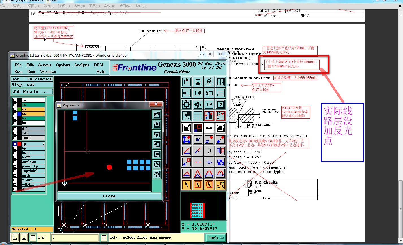Open the DFM menu
The width and height of the screenshot is (403, 245).
pos(99,65)
